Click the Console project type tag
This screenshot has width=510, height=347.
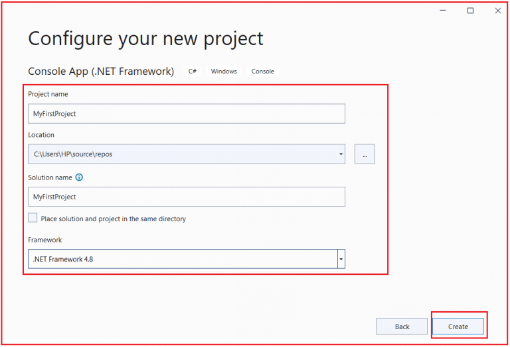pos(262,72)
